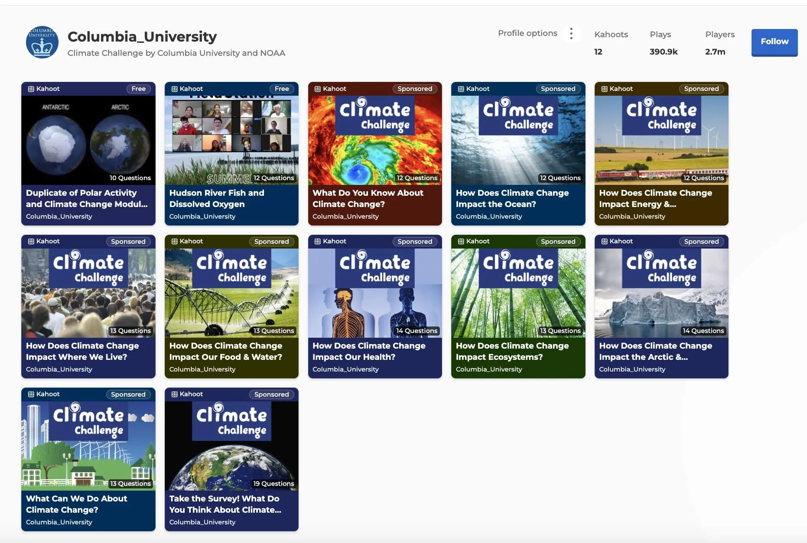Click the Climate Challenge by Columbia and NOAA subtitle
Screen dimensions: 807x543
176,53
